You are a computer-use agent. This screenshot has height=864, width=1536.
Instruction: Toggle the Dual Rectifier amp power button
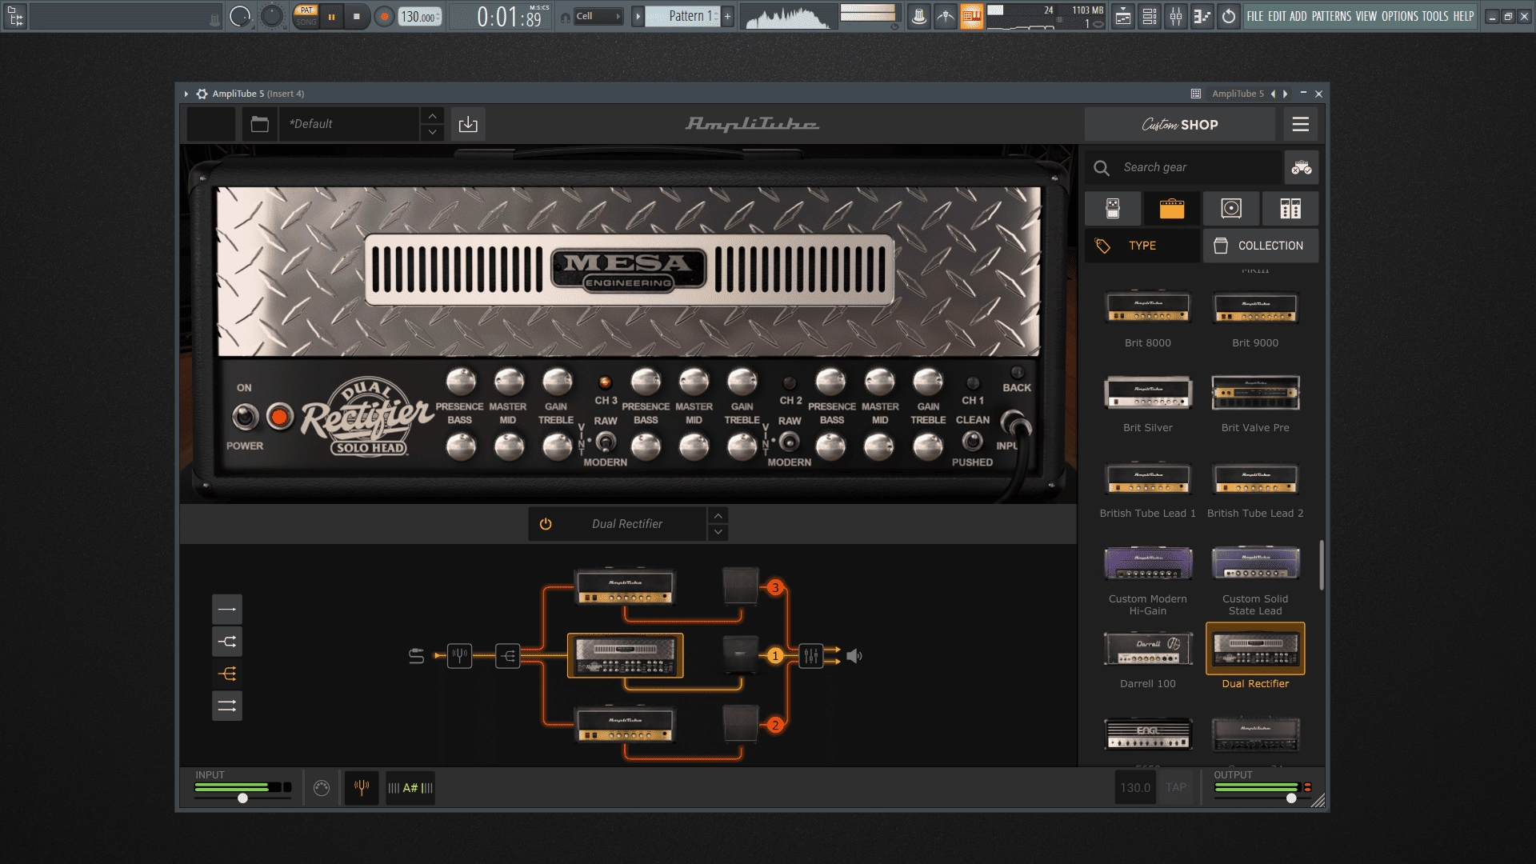[x=546, y=524]
